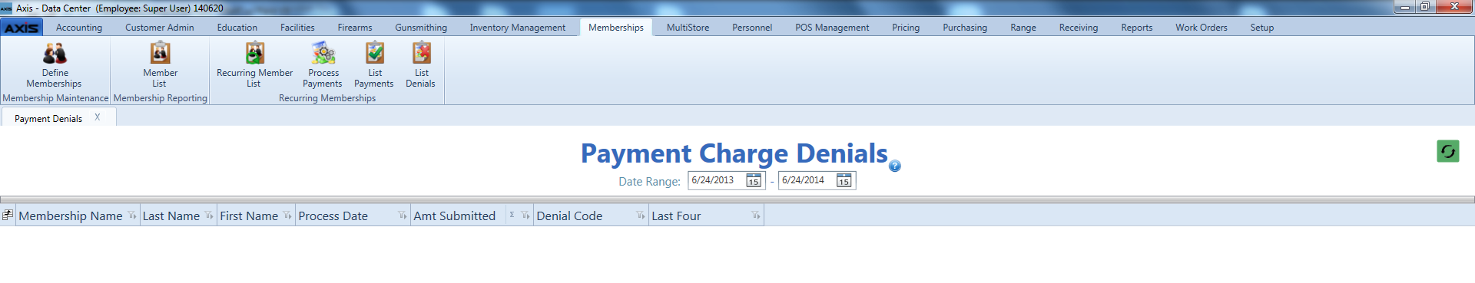Image resolution: width=1475 pixels, height=283 pixels.
Task: Click the grid field chooser icon
Action: click(8, 216)
